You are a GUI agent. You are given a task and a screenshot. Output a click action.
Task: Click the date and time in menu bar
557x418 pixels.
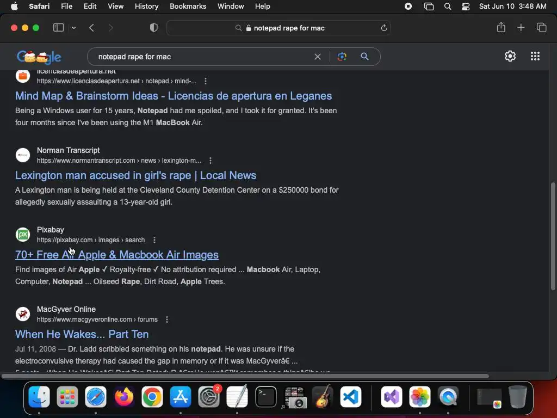point(512,7)
